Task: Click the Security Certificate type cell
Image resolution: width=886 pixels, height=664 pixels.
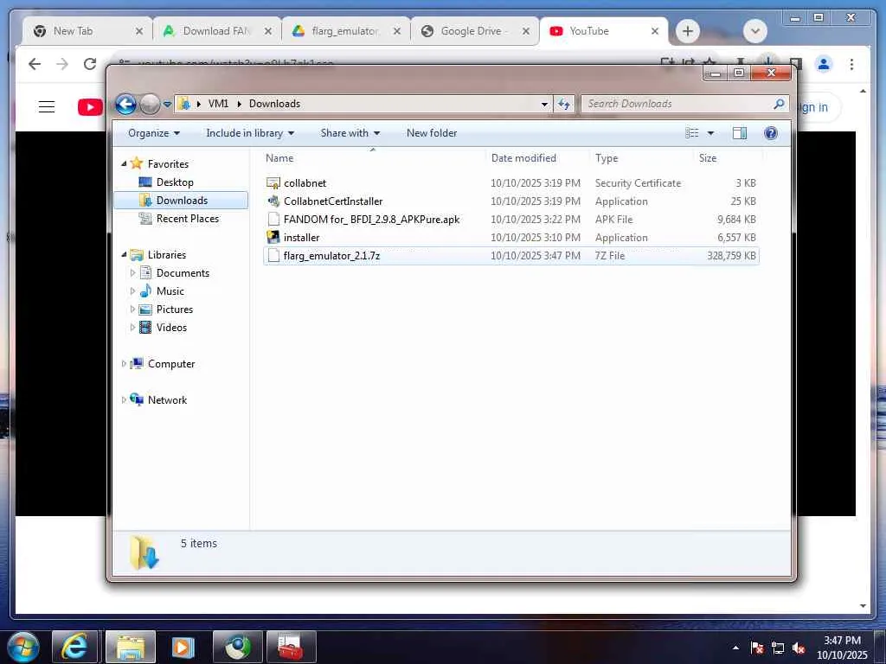Action: coord(638,183)
